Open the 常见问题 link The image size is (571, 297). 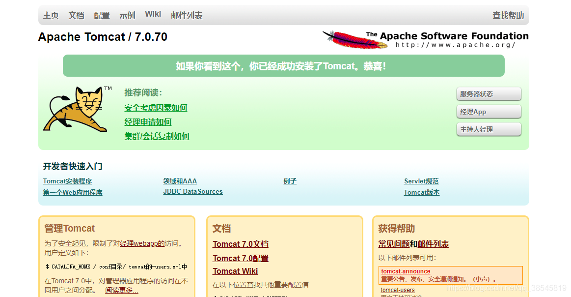(x=394, y=244)
